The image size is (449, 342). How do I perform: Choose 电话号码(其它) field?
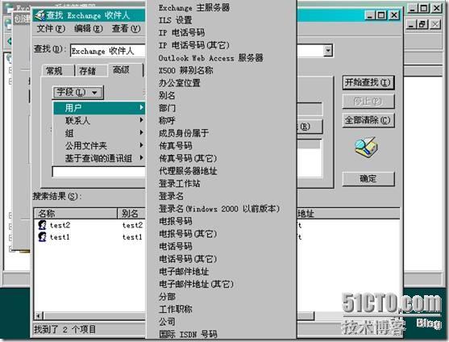pyautogui.click(x=222, y=259)
